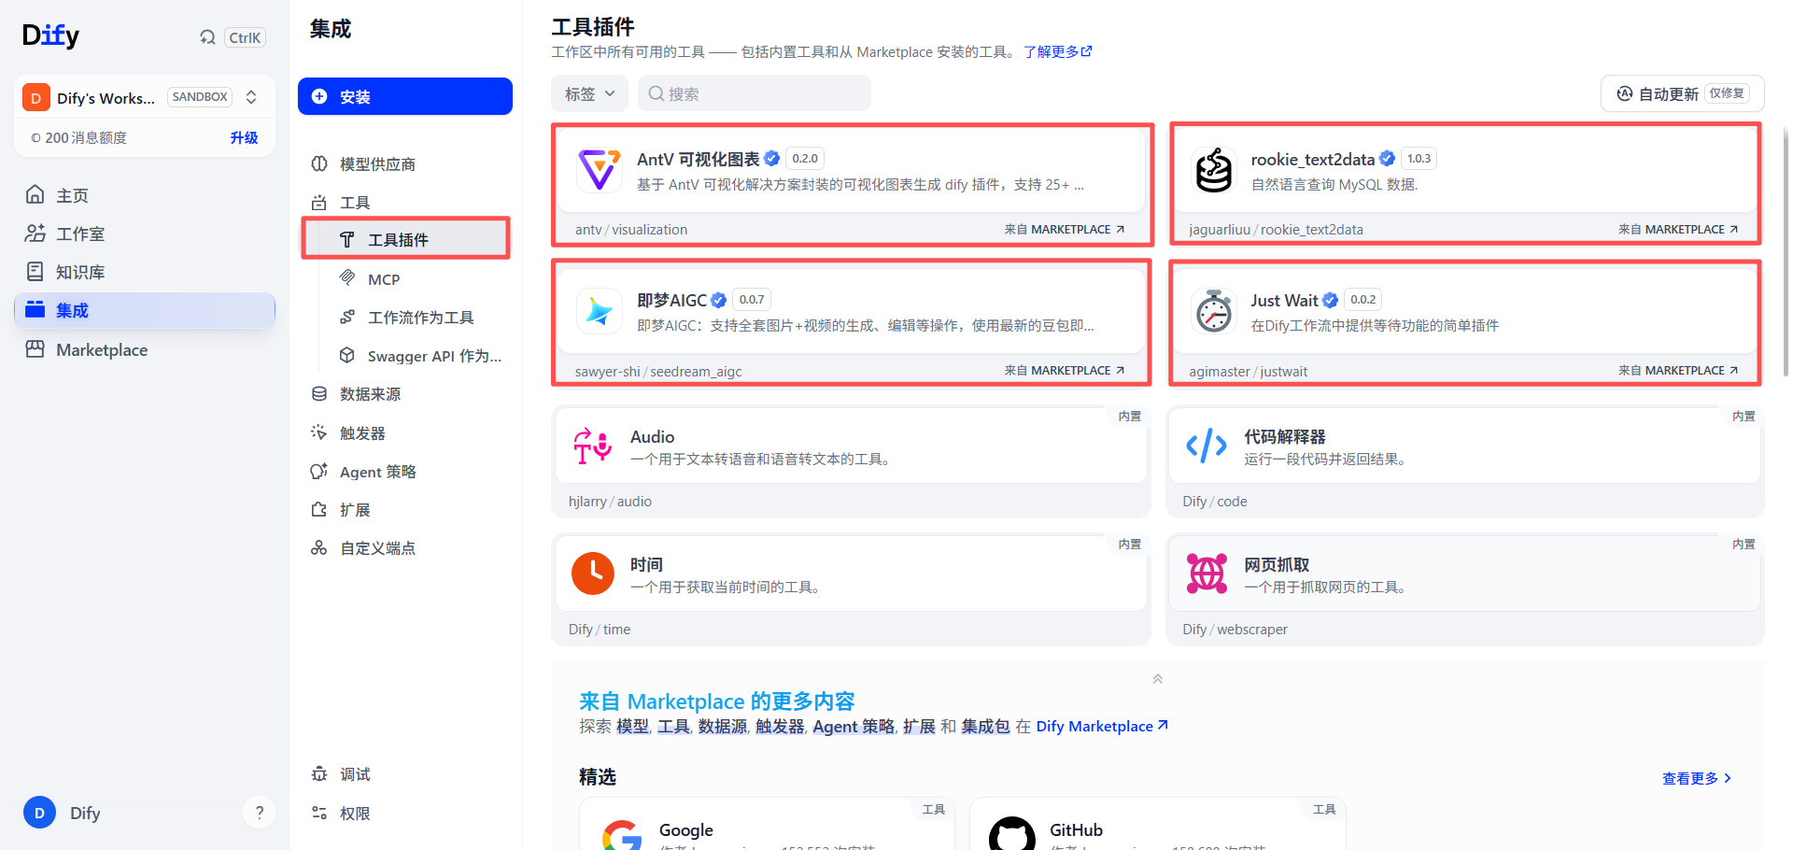Screen dimensions: 1793x850
Task: Open 知识库 in the sidebar
Action: click(x=144, y=272)
